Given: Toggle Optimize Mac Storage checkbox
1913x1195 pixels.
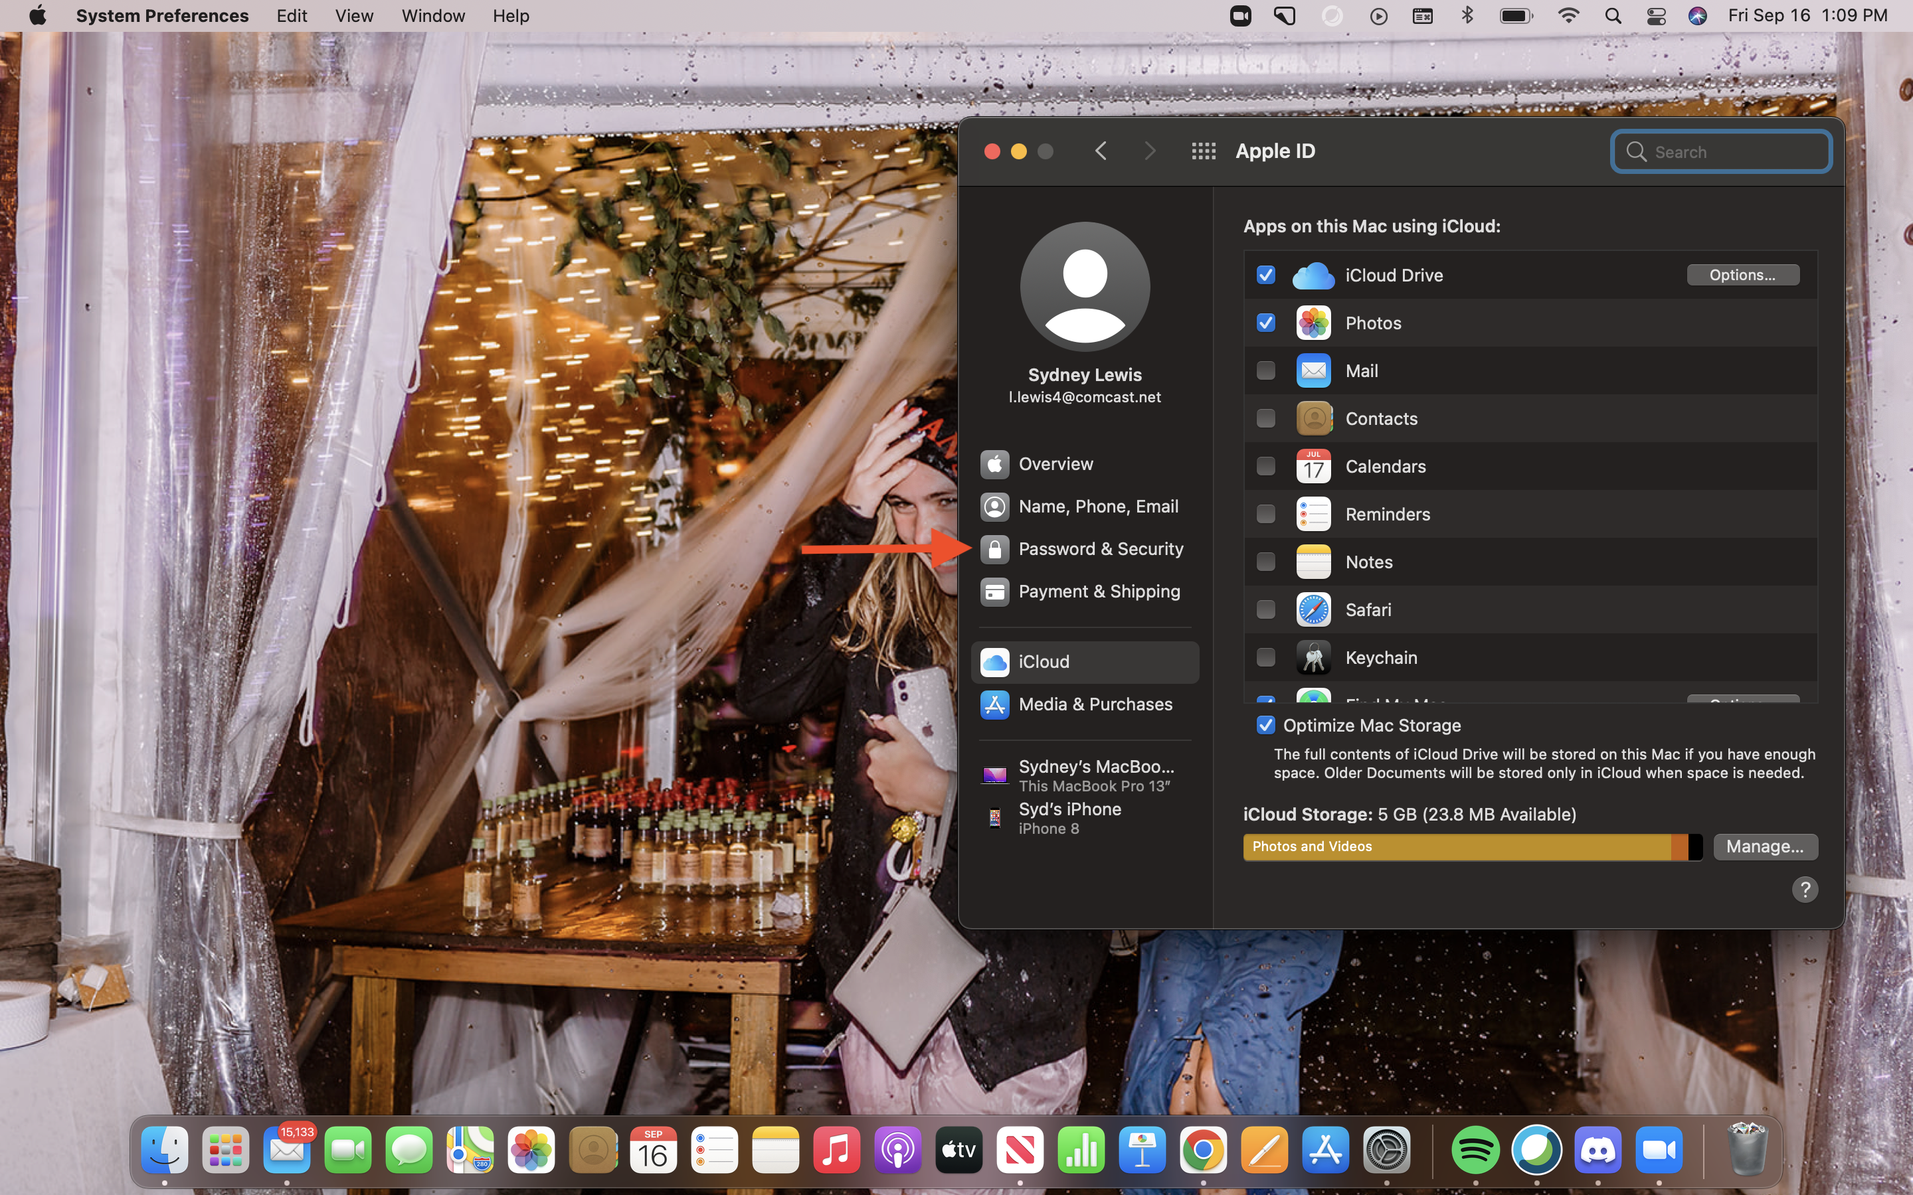Looking at the screenshot, I should 1265,725.
